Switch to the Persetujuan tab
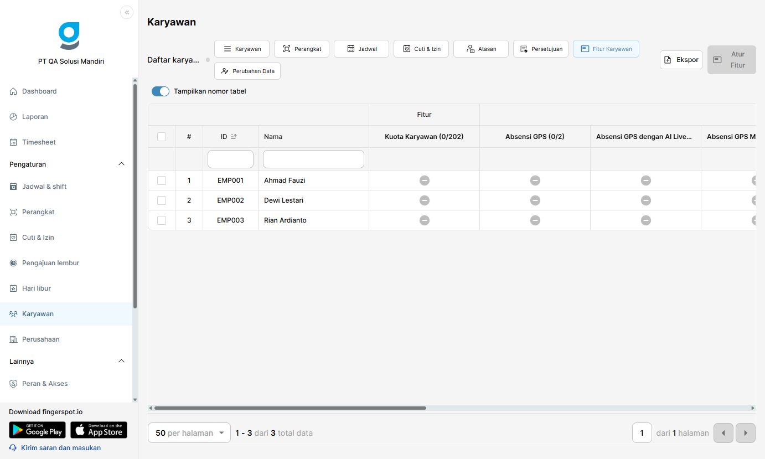 click(x=541, y=49)
